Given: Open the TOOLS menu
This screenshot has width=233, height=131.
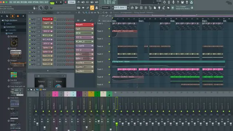Looking at the screenshot, I should pos(42,2).
